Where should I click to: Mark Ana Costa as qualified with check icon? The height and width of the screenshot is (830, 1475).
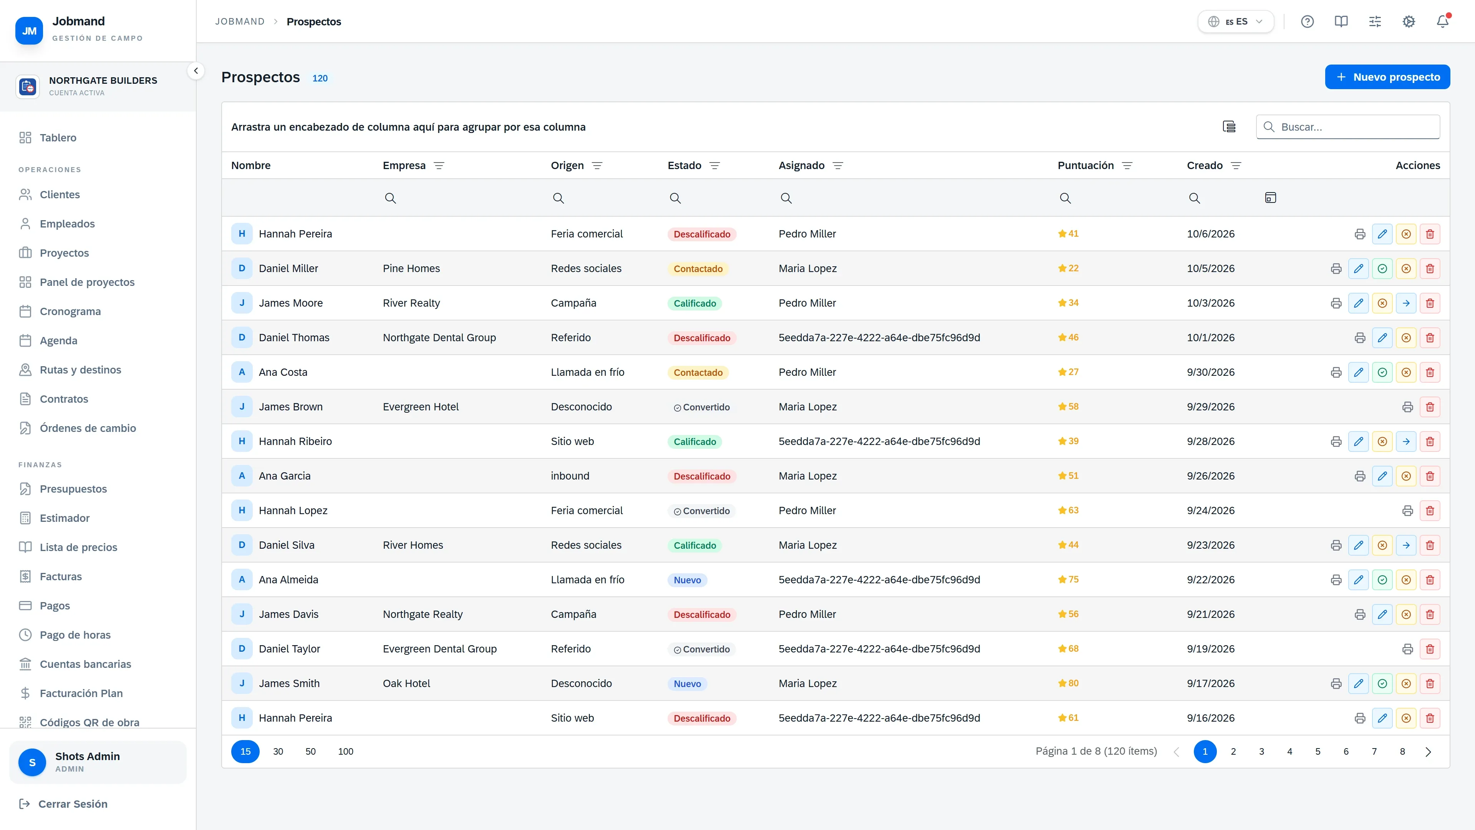tap(1382, 372)
